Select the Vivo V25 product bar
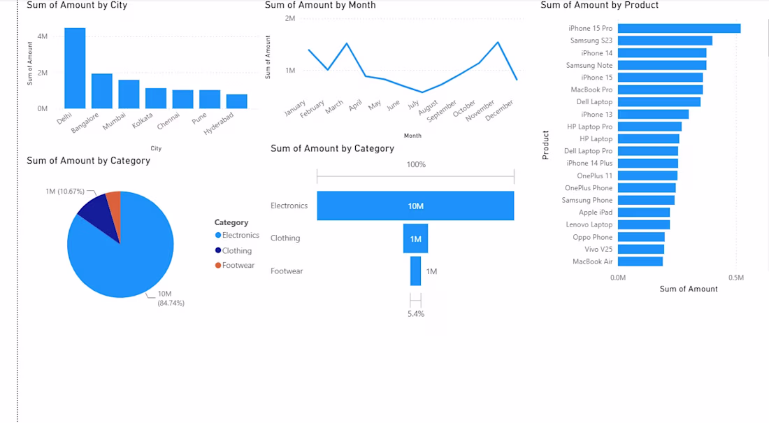The width and height of the screenshot is (769, 423). [641, 250]
